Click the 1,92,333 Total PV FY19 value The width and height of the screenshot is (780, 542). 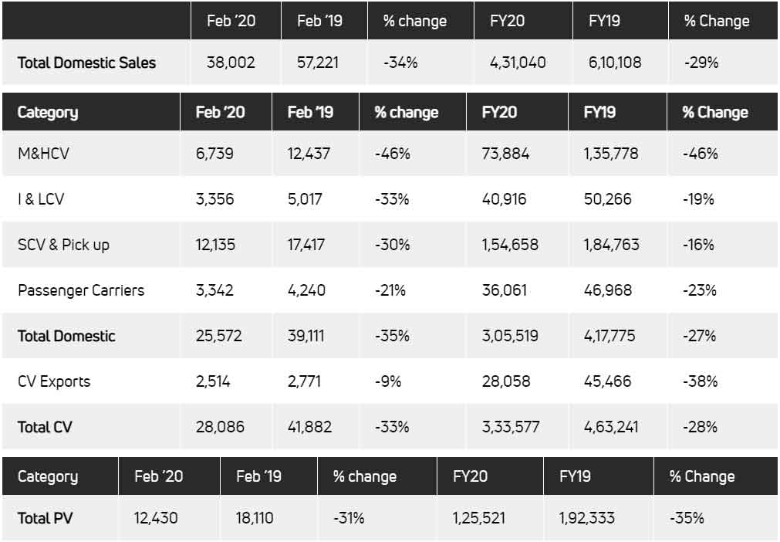point(587,517)
